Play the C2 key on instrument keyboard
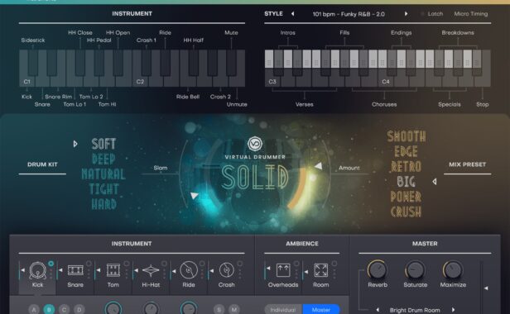 [x=140, y=81]
